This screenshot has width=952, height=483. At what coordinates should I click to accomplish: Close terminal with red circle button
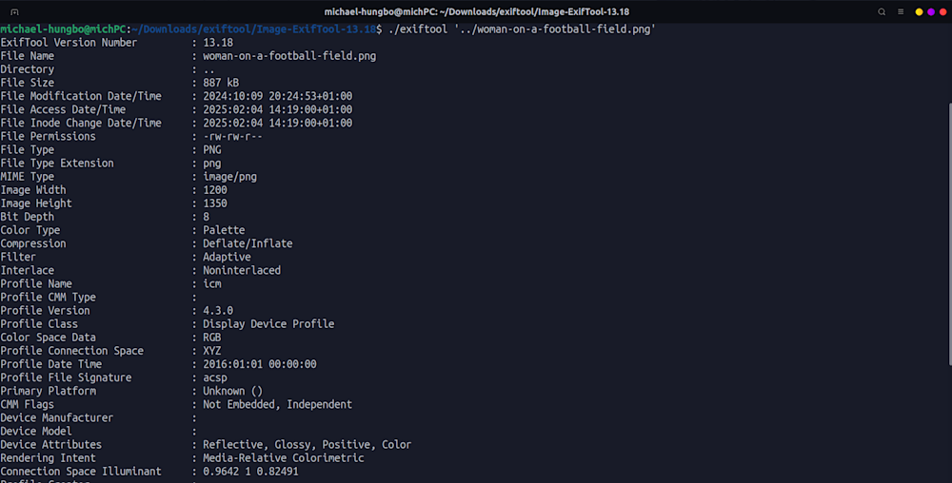tap(942, 12)
